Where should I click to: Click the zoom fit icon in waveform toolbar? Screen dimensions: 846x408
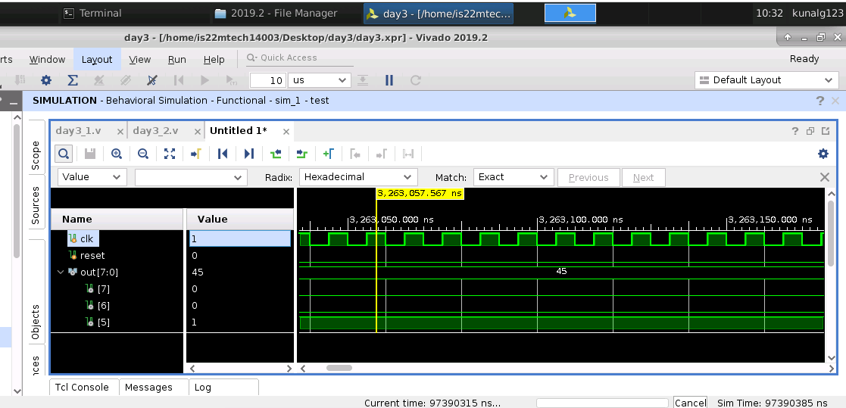pos(170,154)
